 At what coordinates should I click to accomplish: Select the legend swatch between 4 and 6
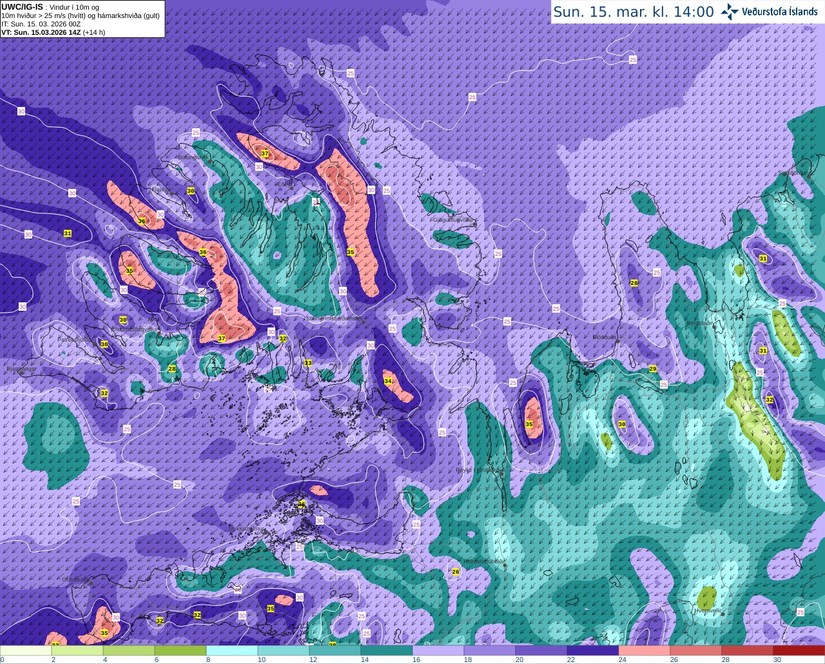point(129,650)
